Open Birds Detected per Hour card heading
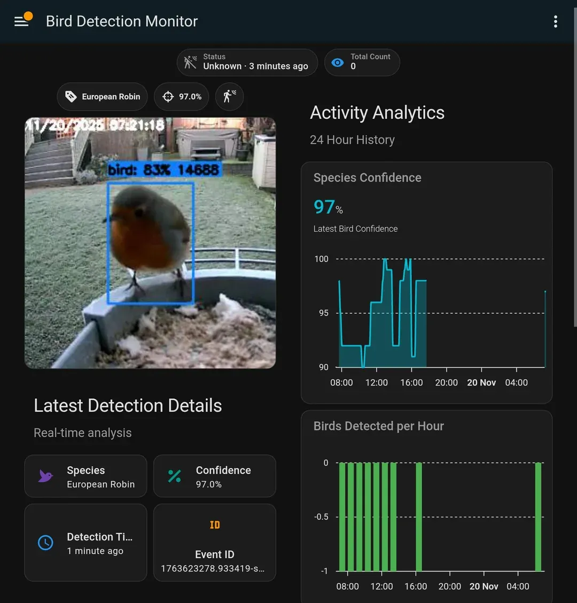577x603 pixels. pyautogui.click(x=379, y=426)
